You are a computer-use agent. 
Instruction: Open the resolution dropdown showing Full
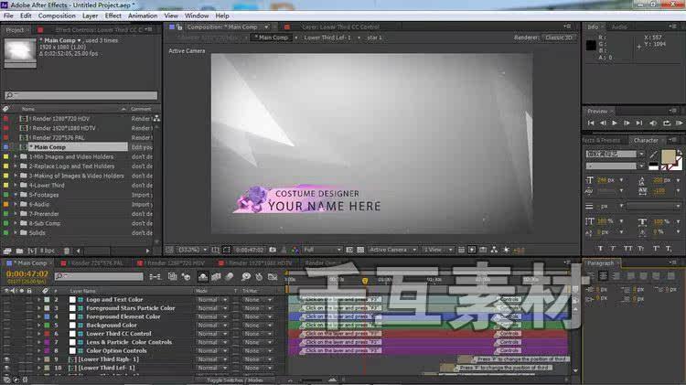[x=322, y=250]
